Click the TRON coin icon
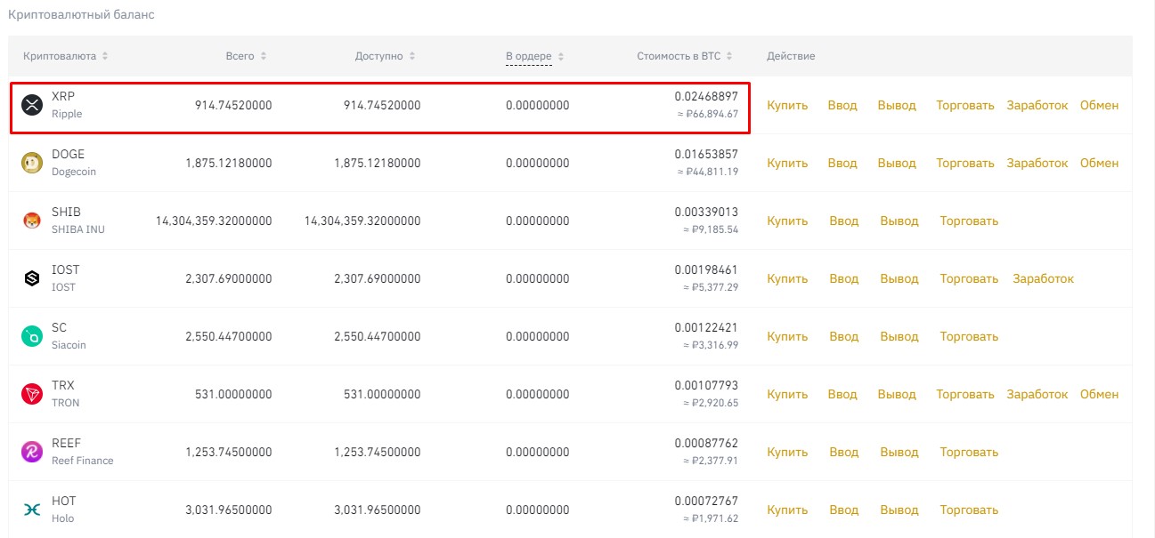This screenshot has height=538, width=1155. [x=32, y=394]
